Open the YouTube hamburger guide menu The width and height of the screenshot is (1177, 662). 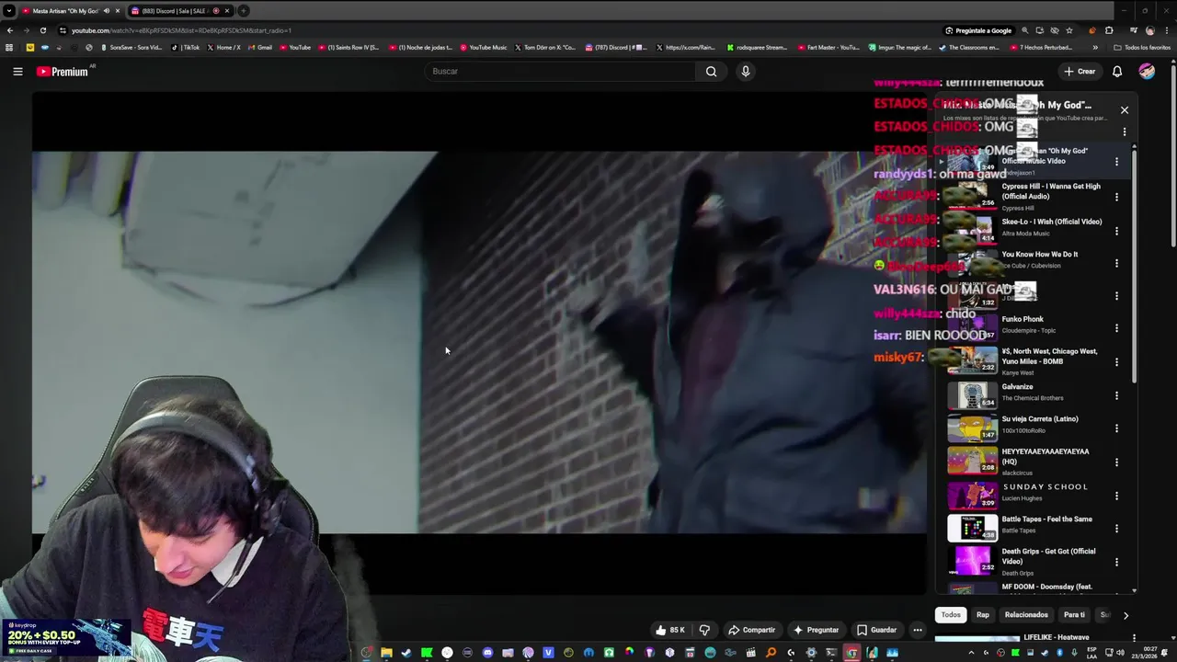17,71
